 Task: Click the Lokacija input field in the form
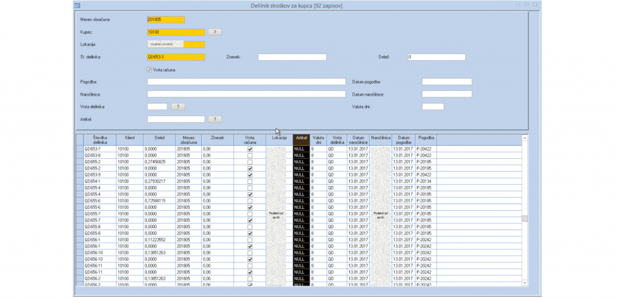(x=176, y=45)
